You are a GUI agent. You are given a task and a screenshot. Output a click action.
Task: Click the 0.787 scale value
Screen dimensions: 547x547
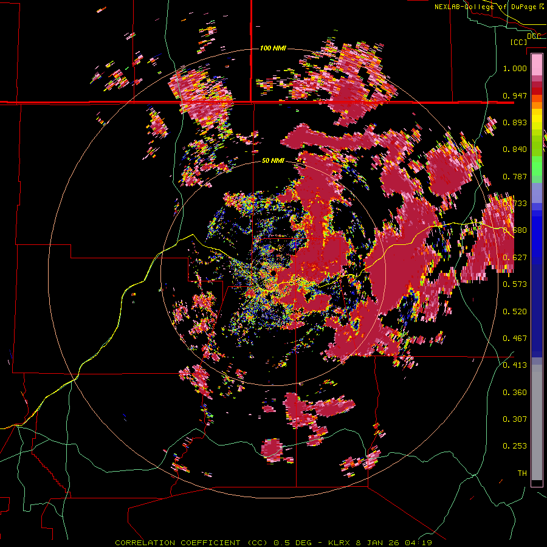point(515,176)
